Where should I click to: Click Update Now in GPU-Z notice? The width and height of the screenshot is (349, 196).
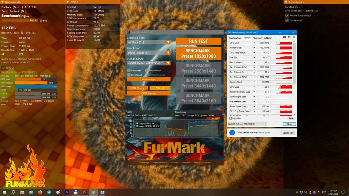(x=288, y=133)
